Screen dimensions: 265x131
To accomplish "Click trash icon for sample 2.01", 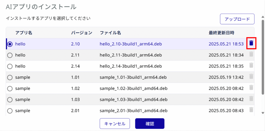I will pos(251,110).
